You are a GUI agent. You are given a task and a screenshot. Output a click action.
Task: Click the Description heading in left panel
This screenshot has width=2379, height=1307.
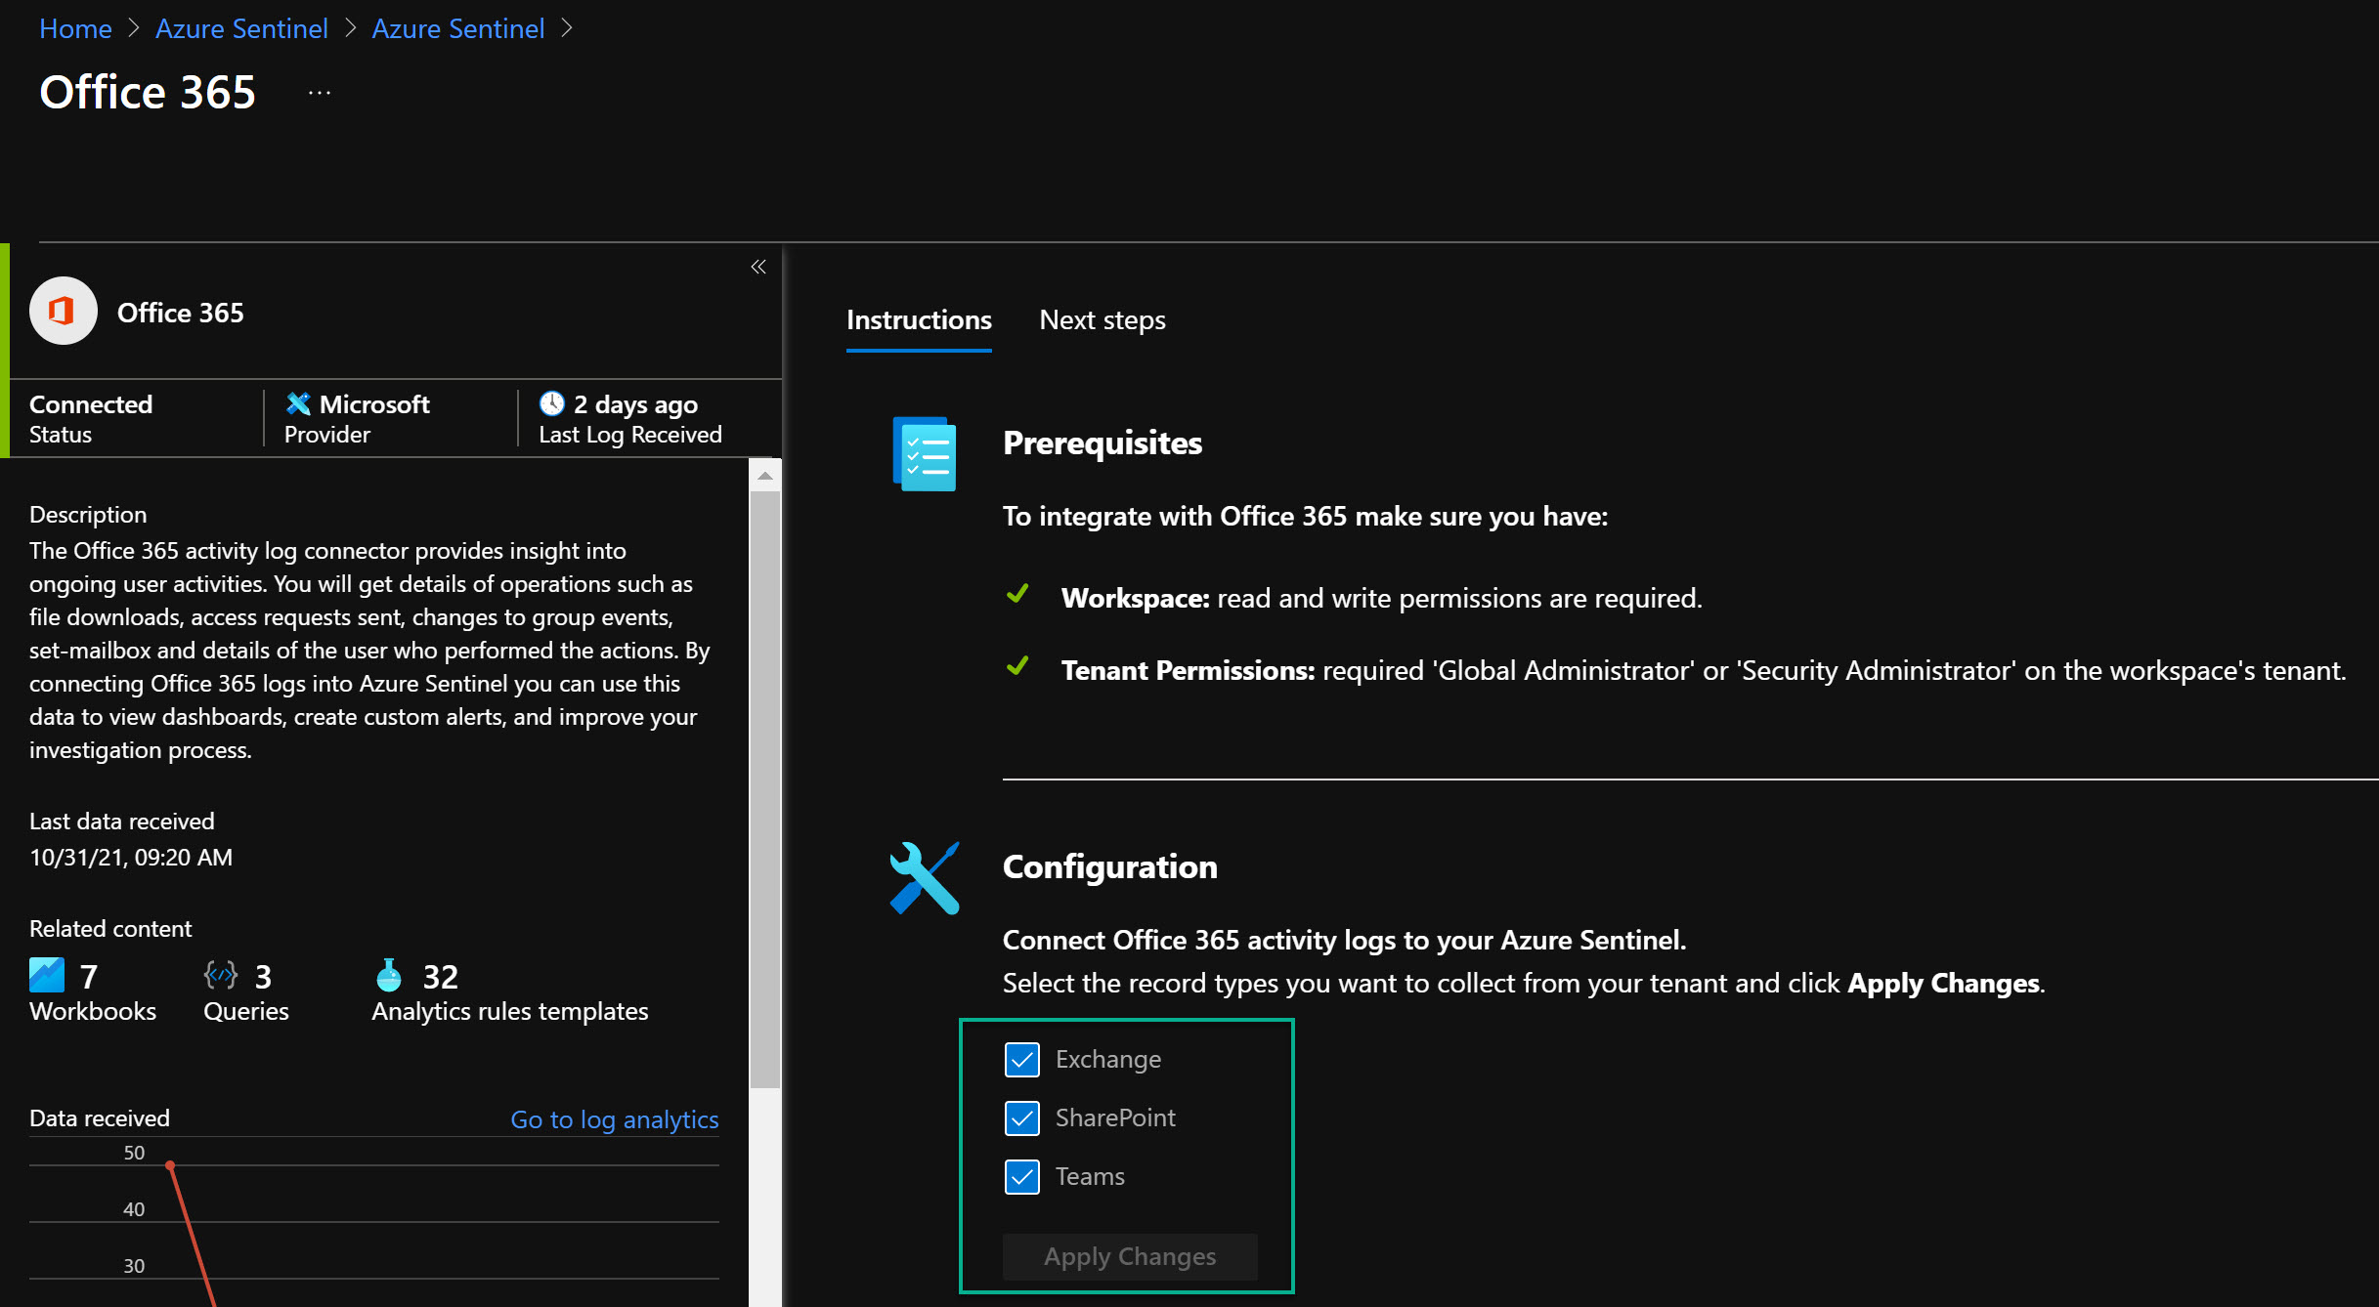[88, 515]
